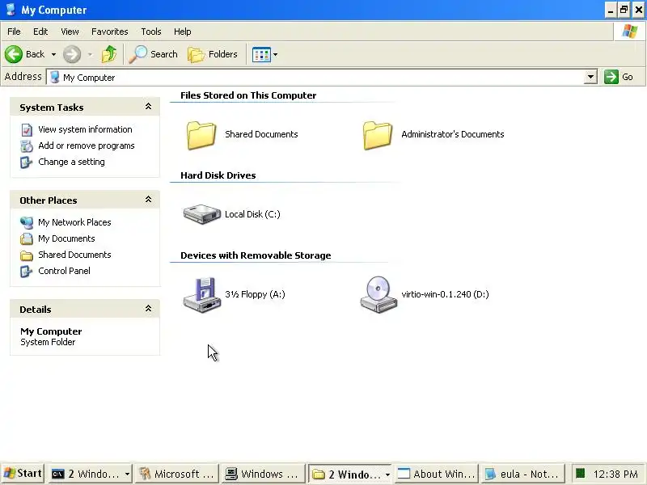Select the Shared Documents folder icon in main pane
Image resolution: width=647 pixels, height=485 pixels.
tap(201, 135)
